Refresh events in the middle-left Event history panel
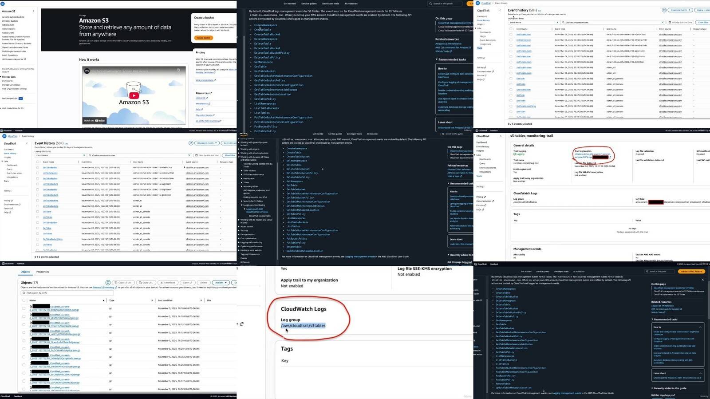 [x=191, y=143]
